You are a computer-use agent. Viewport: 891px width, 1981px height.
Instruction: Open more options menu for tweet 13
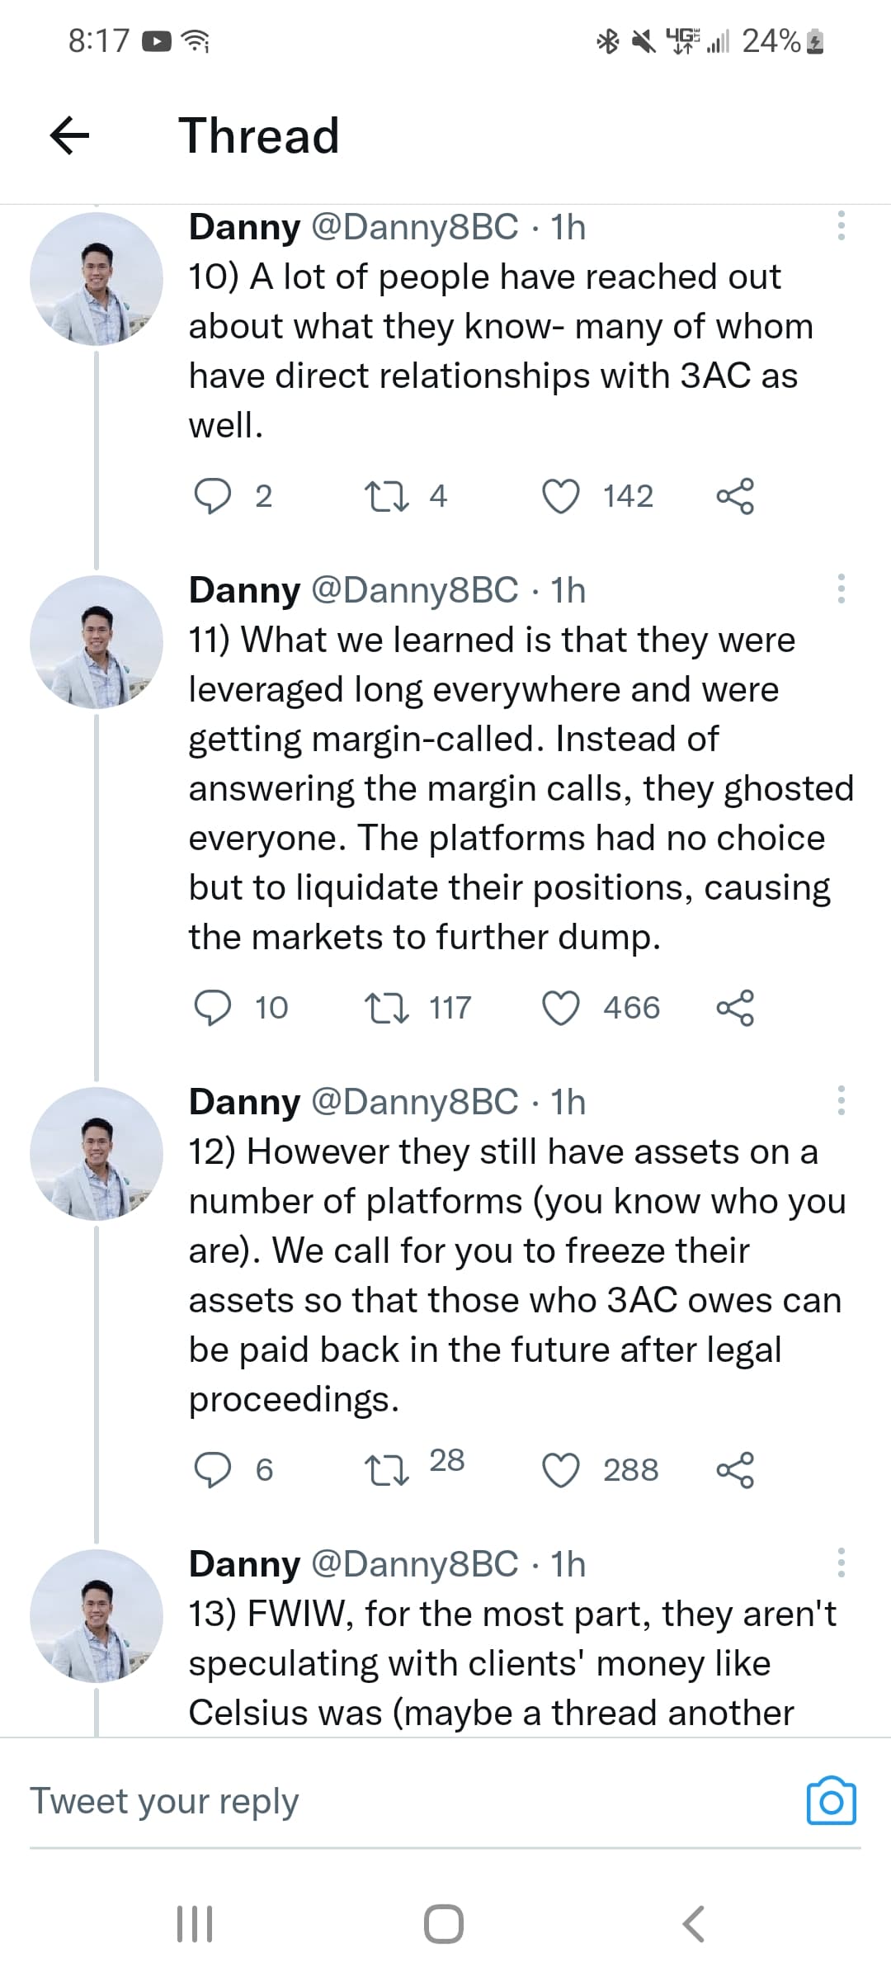841,1563
